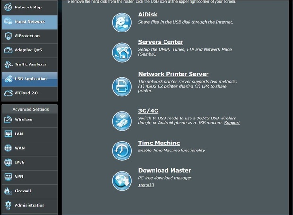Screen dimensions: 293x215
Task: Click the Download Master globe icon
Action: (x=122, y=181)
